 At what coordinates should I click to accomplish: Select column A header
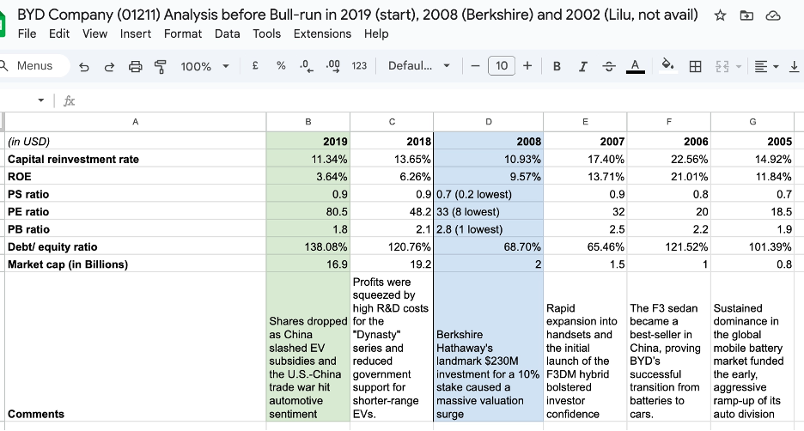pos(136,122)
